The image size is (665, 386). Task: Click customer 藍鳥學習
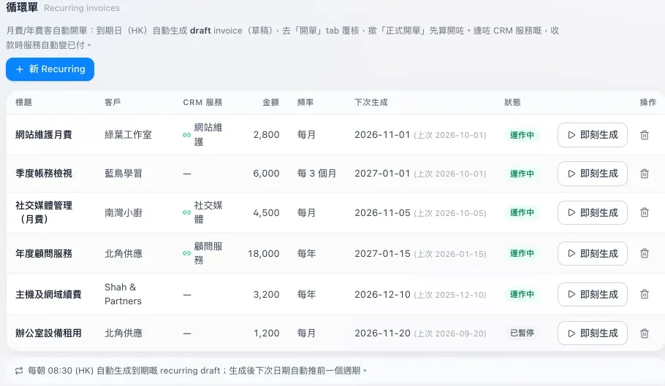[x=123, y=174]
